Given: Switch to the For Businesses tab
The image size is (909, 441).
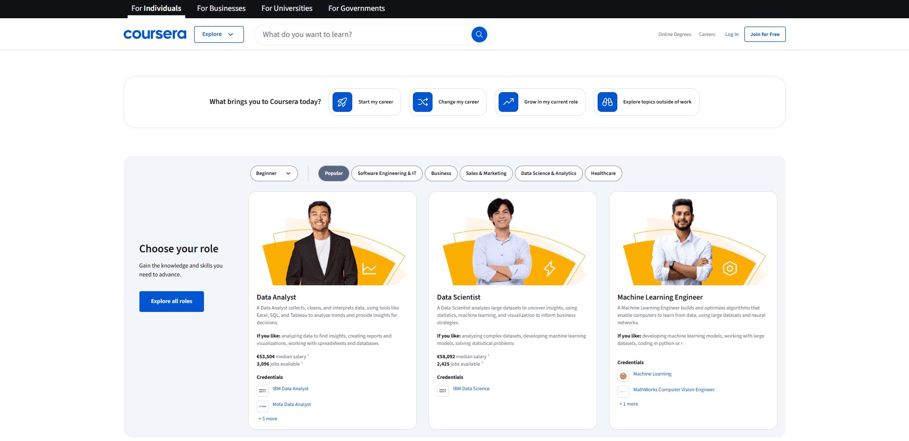Looking at the screenshot, I should [221, 8].
